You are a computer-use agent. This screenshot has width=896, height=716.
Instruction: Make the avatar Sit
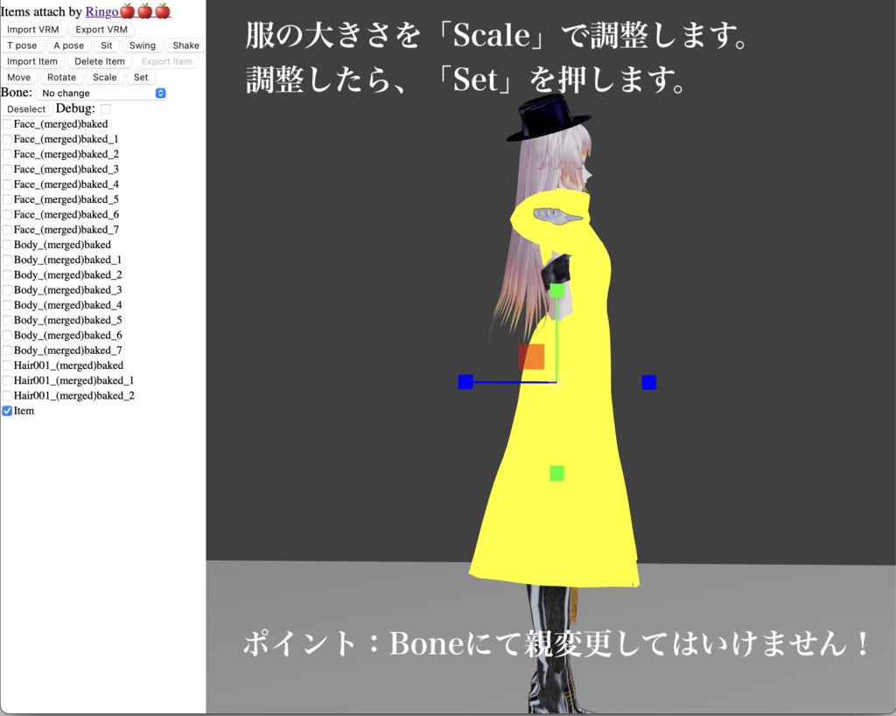pos(106,45)
